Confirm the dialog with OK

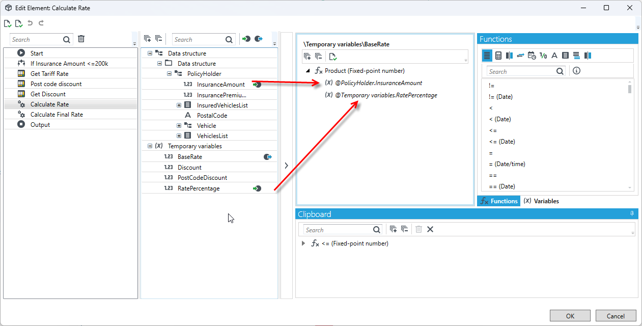pos(570,316)
